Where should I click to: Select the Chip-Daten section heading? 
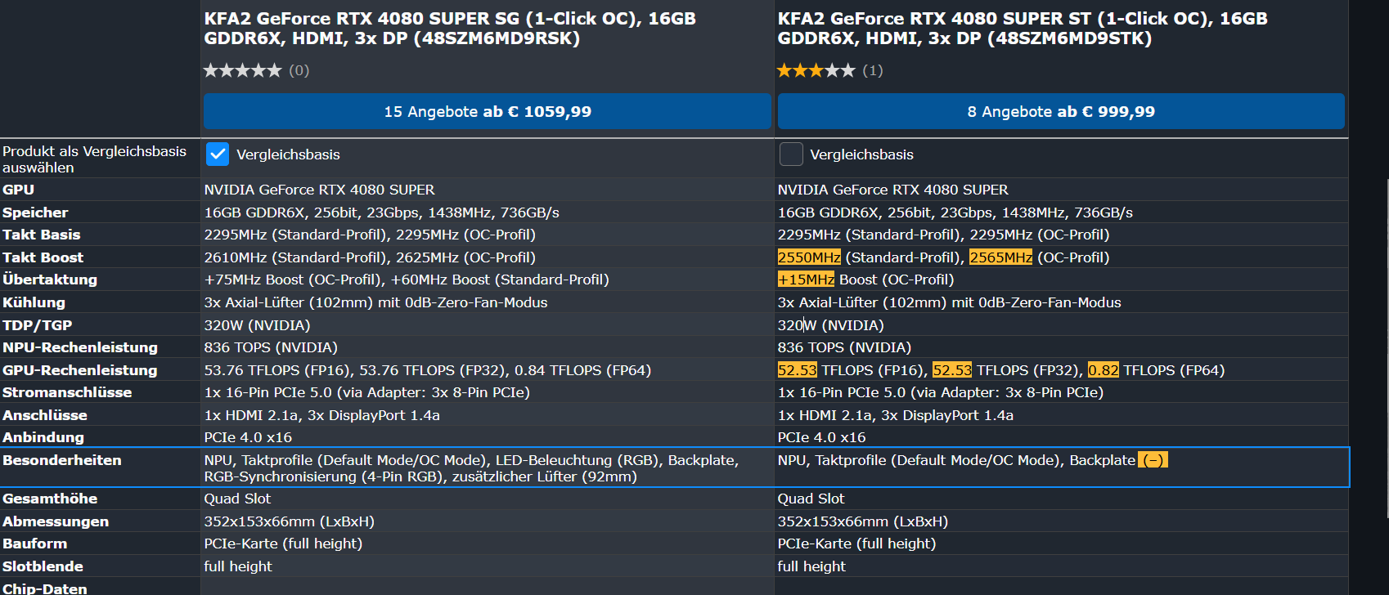pos(45,588)
